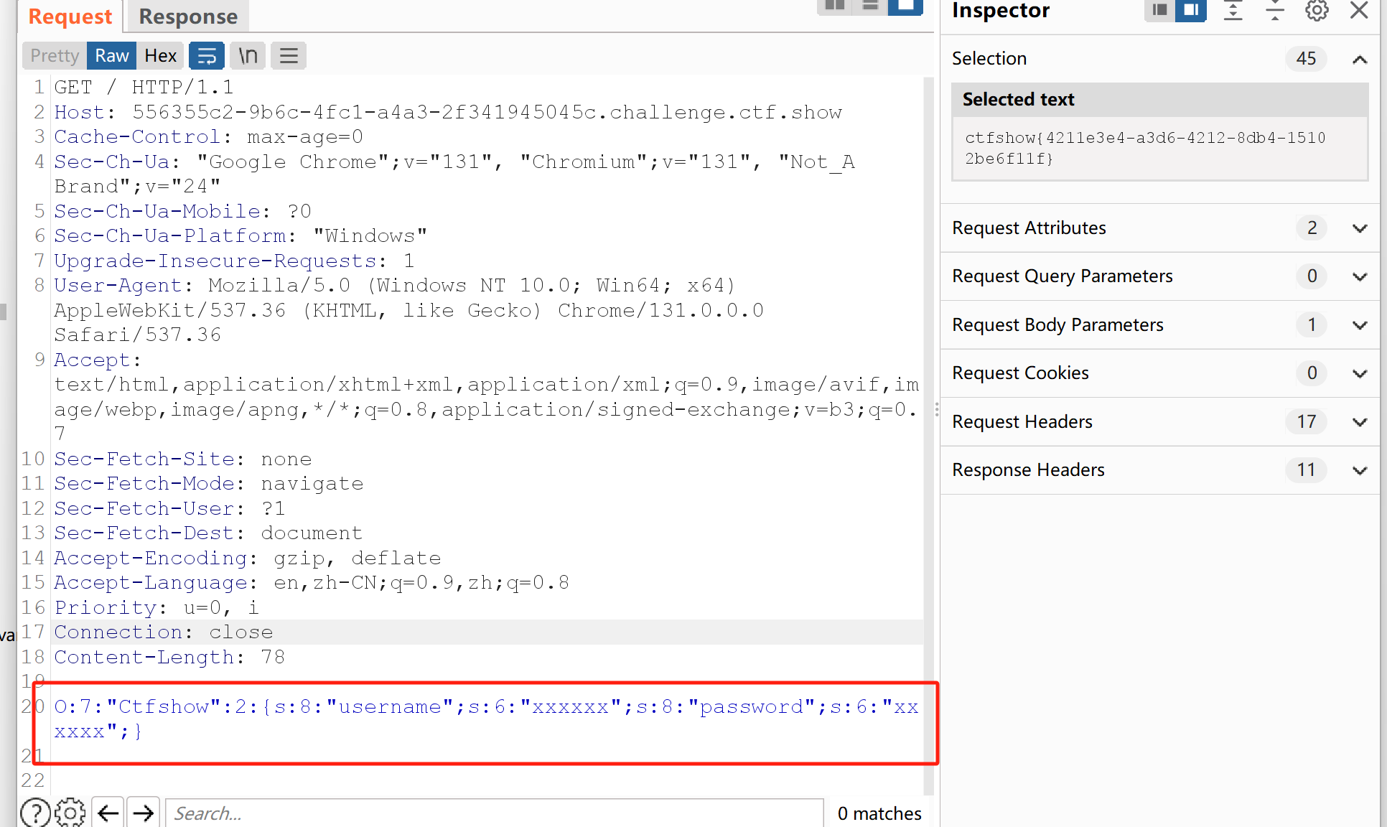The image size is (1387, 827).
Task: Go to next search match arrow
Action: tap(144, 813)
